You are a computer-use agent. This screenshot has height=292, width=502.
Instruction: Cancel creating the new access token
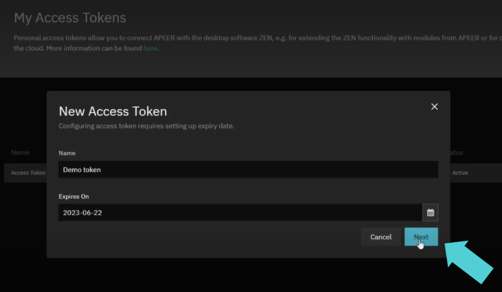(x=381, y=236)
